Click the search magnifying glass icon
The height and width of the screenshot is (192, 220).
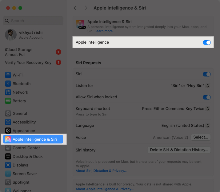pos(7,21)
